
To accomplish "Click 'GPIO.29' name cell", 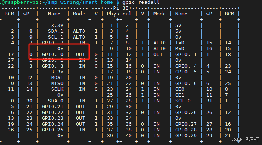I will click(186, 136).
